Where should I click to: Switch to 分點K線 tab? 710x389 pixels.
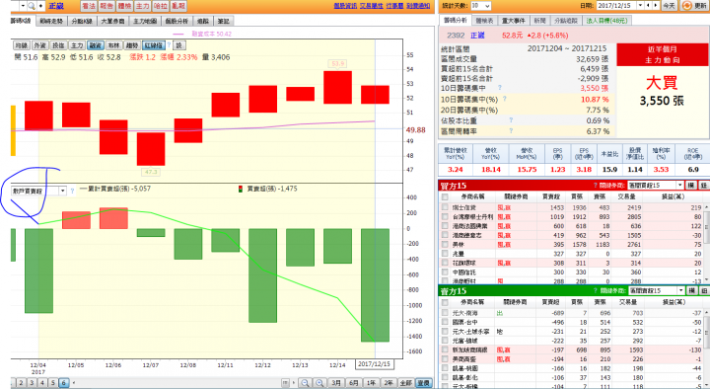point(82,21)
